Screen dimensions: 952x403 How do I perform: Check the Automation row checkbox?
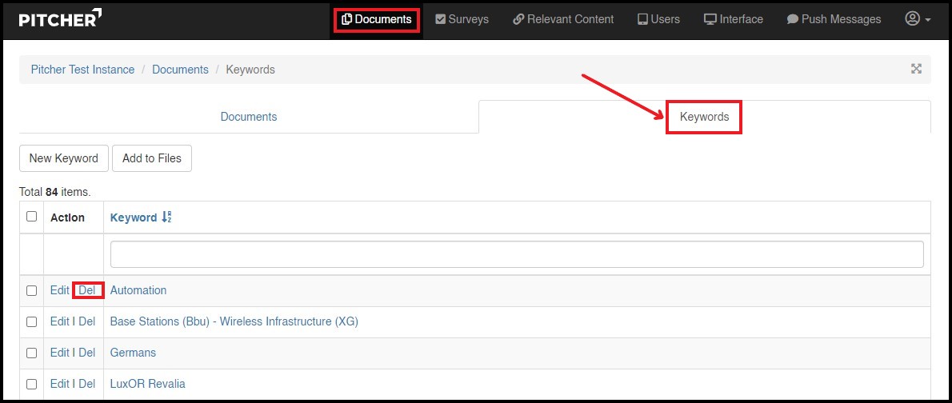point(31,290)
